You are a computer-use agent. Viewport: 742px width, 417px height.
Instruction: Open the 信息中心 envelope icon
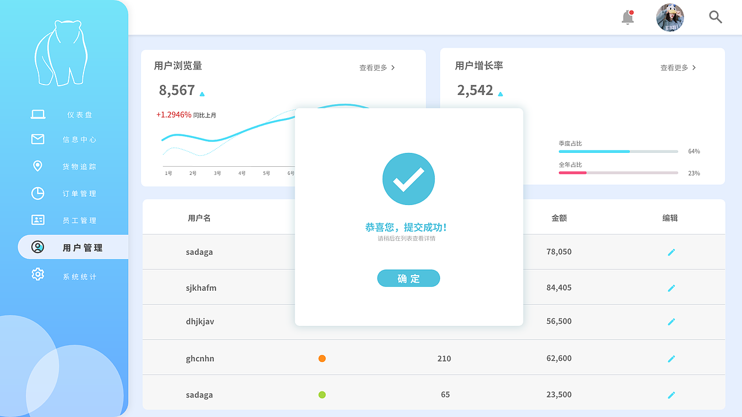click(38, 139)
